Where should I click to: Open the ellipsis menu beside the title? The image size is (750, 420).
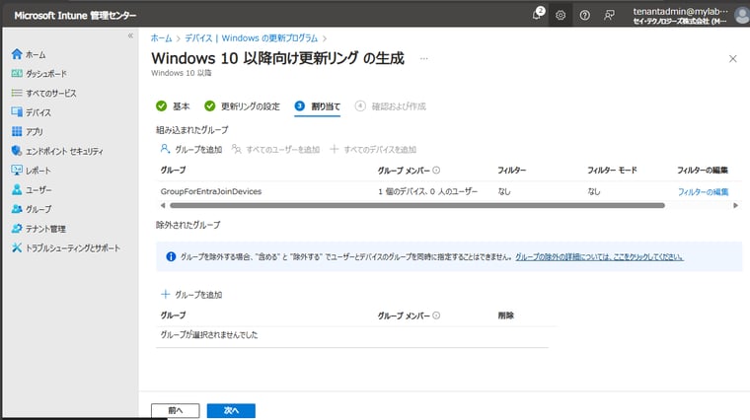[423, 59]
